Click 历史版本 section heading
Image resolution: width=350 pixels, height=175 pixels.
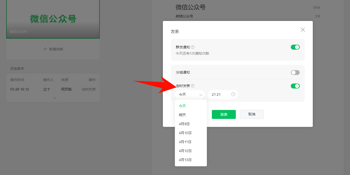(17, 69)
